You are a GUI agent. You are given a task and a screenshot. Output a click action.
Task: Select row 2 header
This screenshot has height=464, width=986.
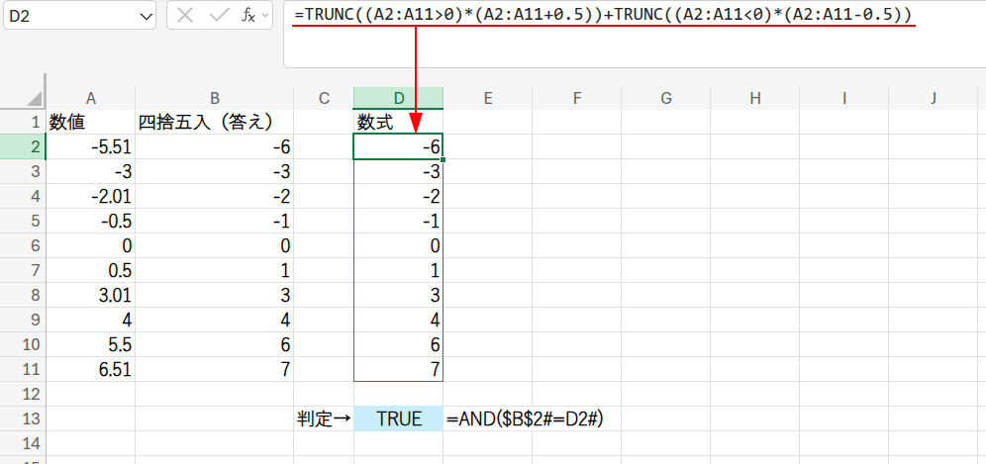(23, 146)
